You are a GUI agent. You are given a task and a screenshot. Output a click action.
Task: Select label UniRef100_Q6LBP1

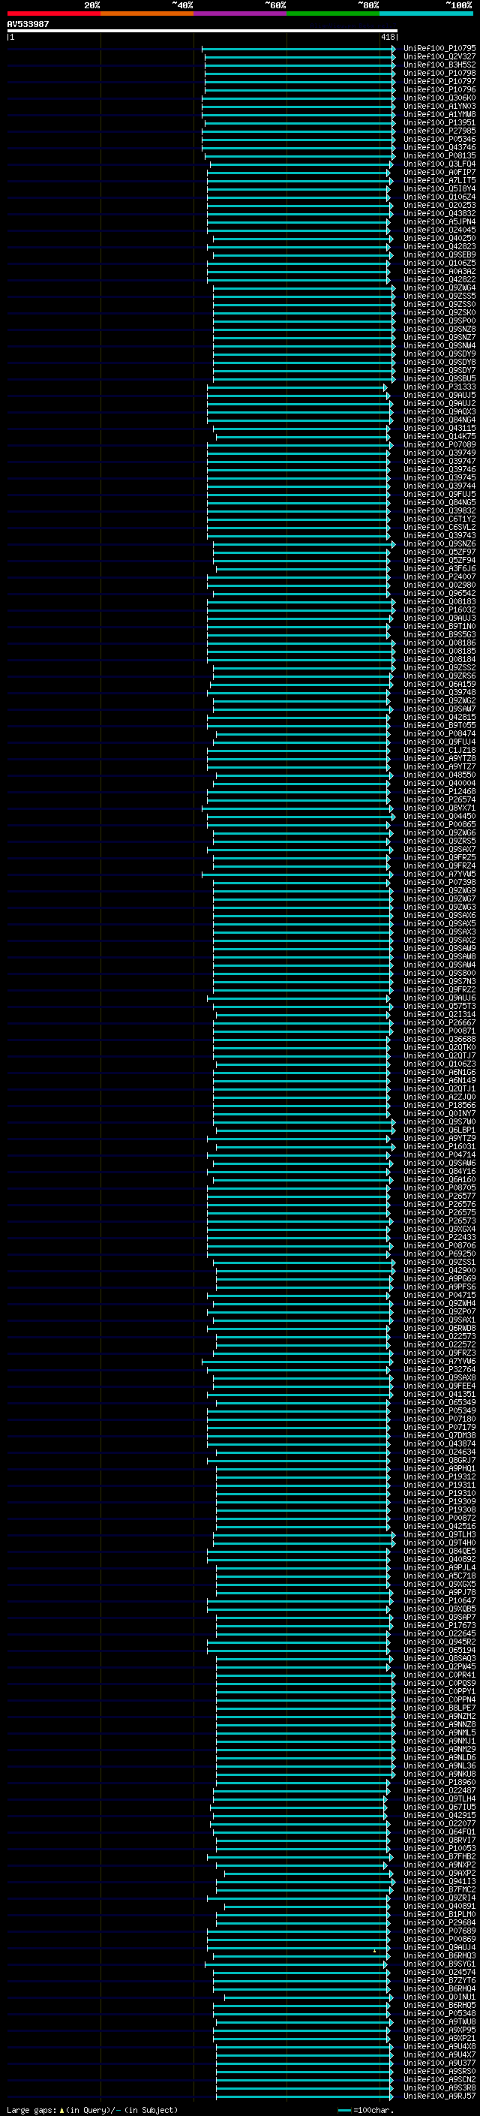[439, 1130]
